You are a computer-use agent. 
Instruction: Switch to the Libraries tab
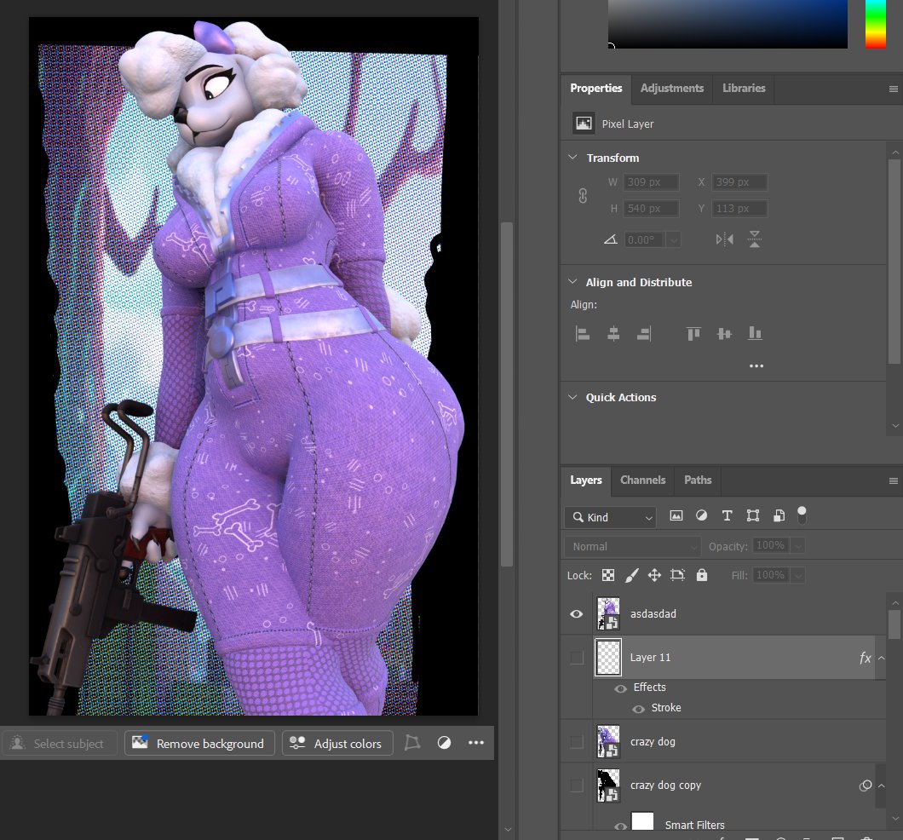point(744,88)
